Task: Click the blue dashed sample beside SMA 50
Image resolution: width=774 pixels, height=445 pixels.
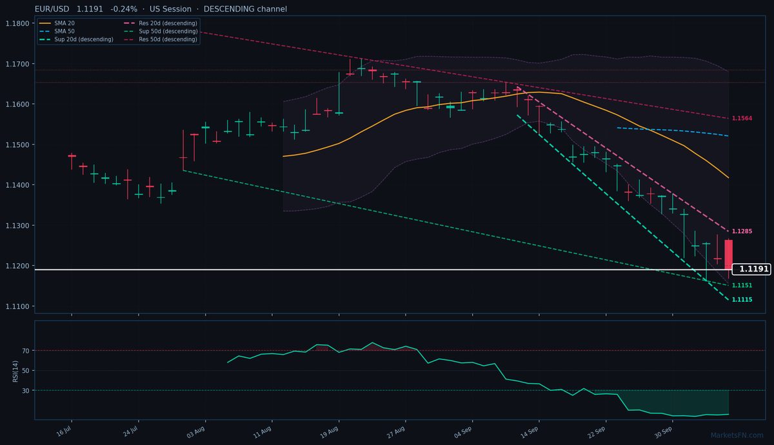Action: (x=45, y=31)
